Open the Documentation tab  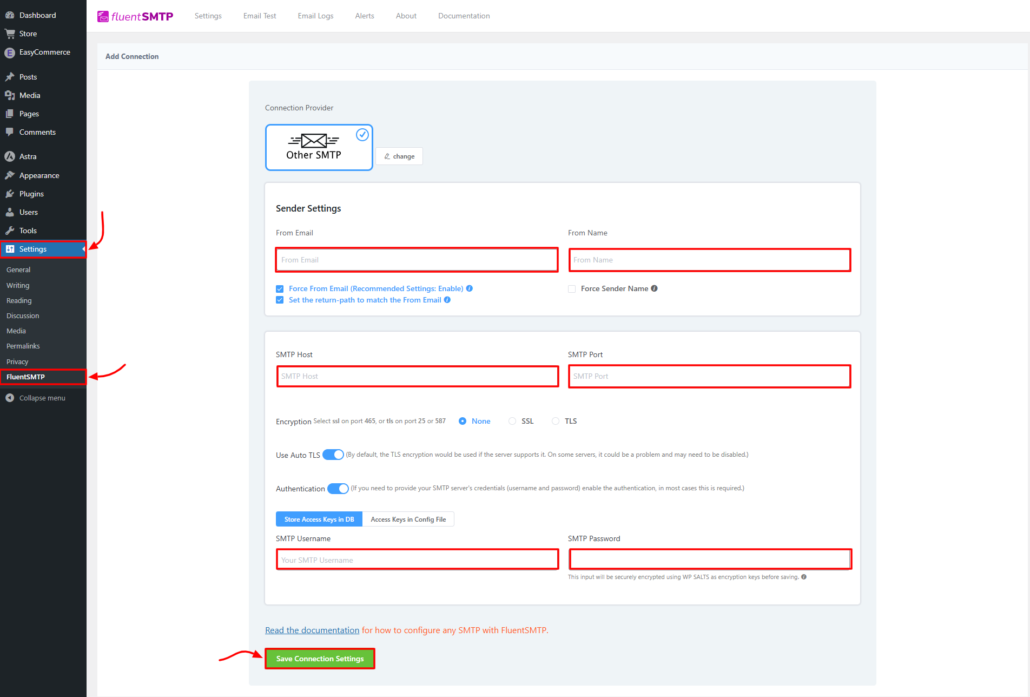point(464,16)
